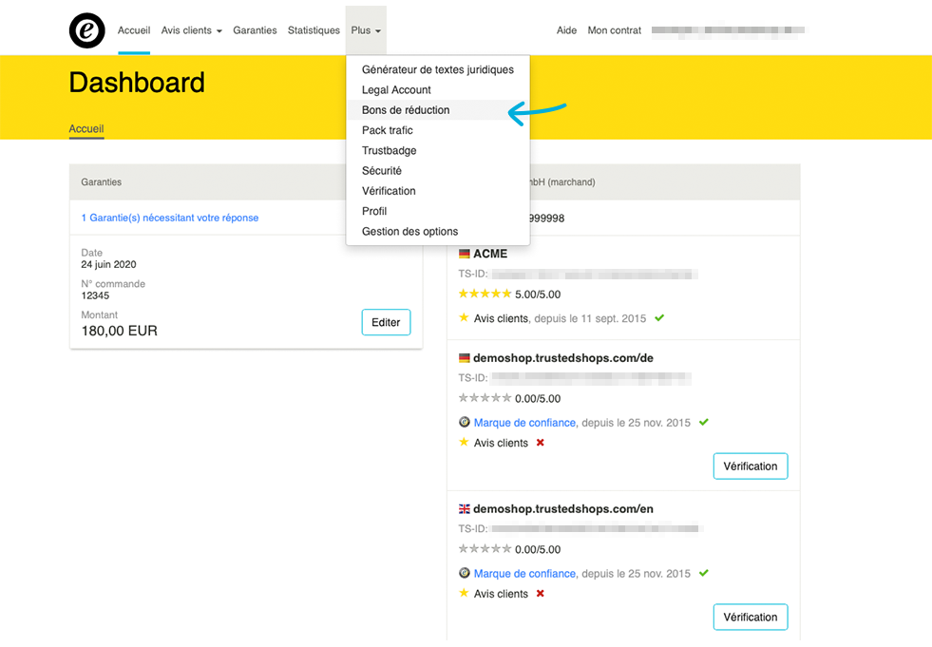932x647 pixels.
Task: Open the Avis clients dropdown in navbar
Action: coord(191,30)
